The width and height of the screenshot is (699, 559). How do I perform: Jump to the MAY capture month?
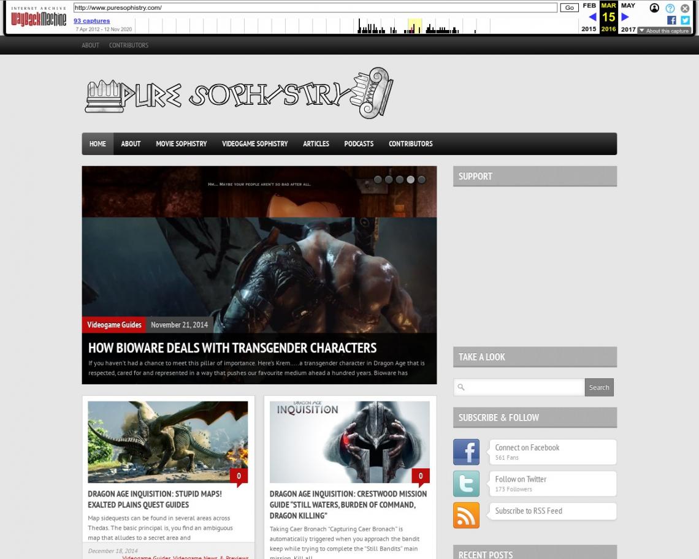(x=628, y=6)
